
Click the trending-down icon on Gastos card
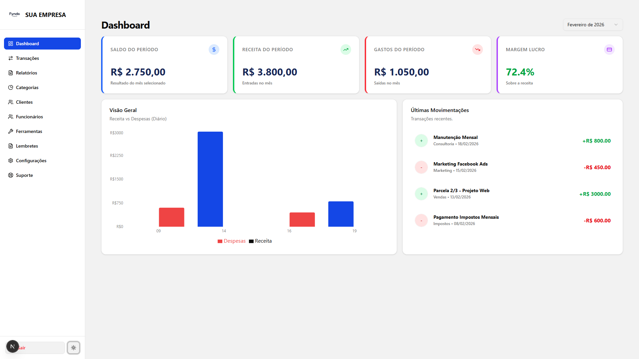pyautogui.click(x=478, y=50)
